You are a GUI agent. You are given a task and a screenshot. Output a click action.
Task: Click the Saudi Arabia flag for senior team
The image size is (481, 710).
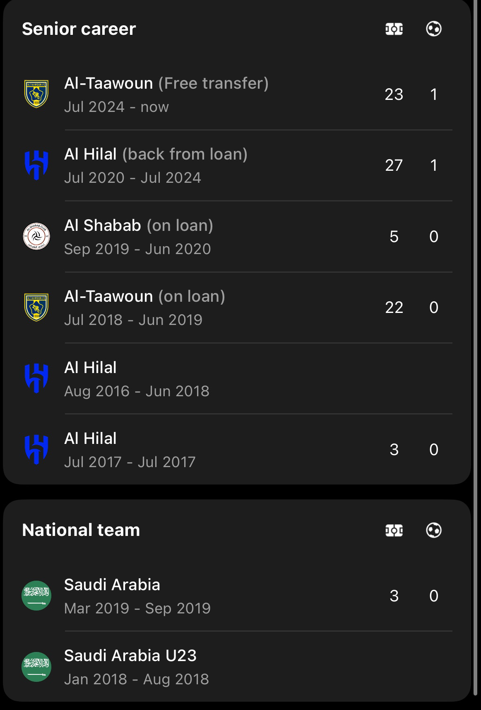coord(36,596)
